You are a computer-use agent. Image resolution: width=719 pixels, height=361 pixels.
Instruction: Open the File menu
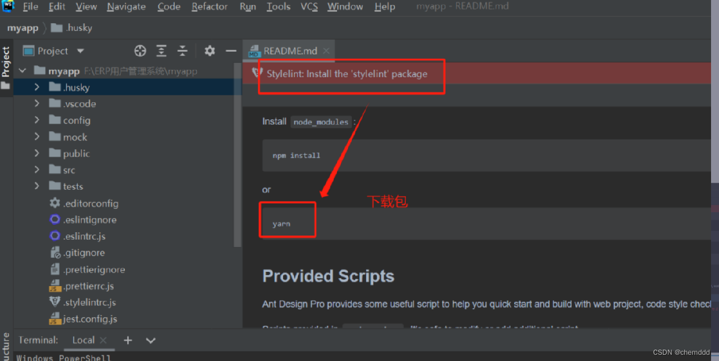(31, 7)
